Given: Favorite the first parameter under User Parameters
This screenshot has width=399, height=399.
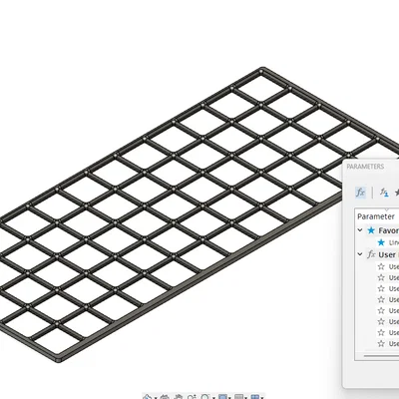Looking at the screenshot, I should click(x=381, y=266).
